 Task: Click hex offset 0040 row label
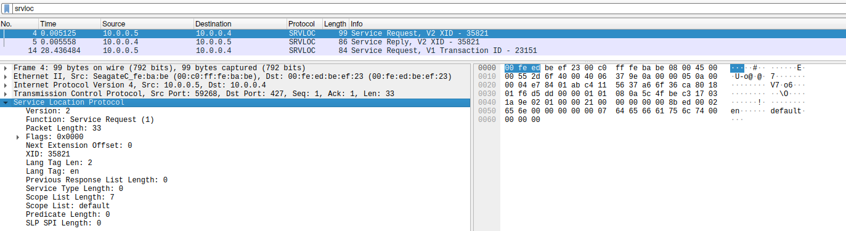coord(487,102)
